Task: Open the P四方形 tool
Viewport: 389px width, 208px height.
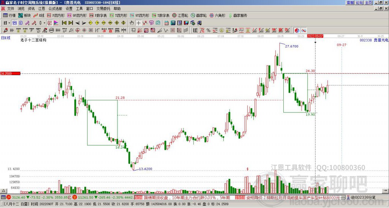Action: click(x=56, y=15)
